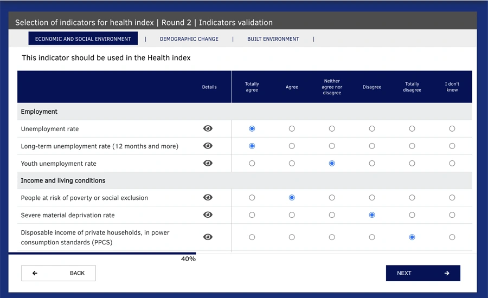
Task: Select Agree for Unemployment rate
Action: [x=292, y=128]
